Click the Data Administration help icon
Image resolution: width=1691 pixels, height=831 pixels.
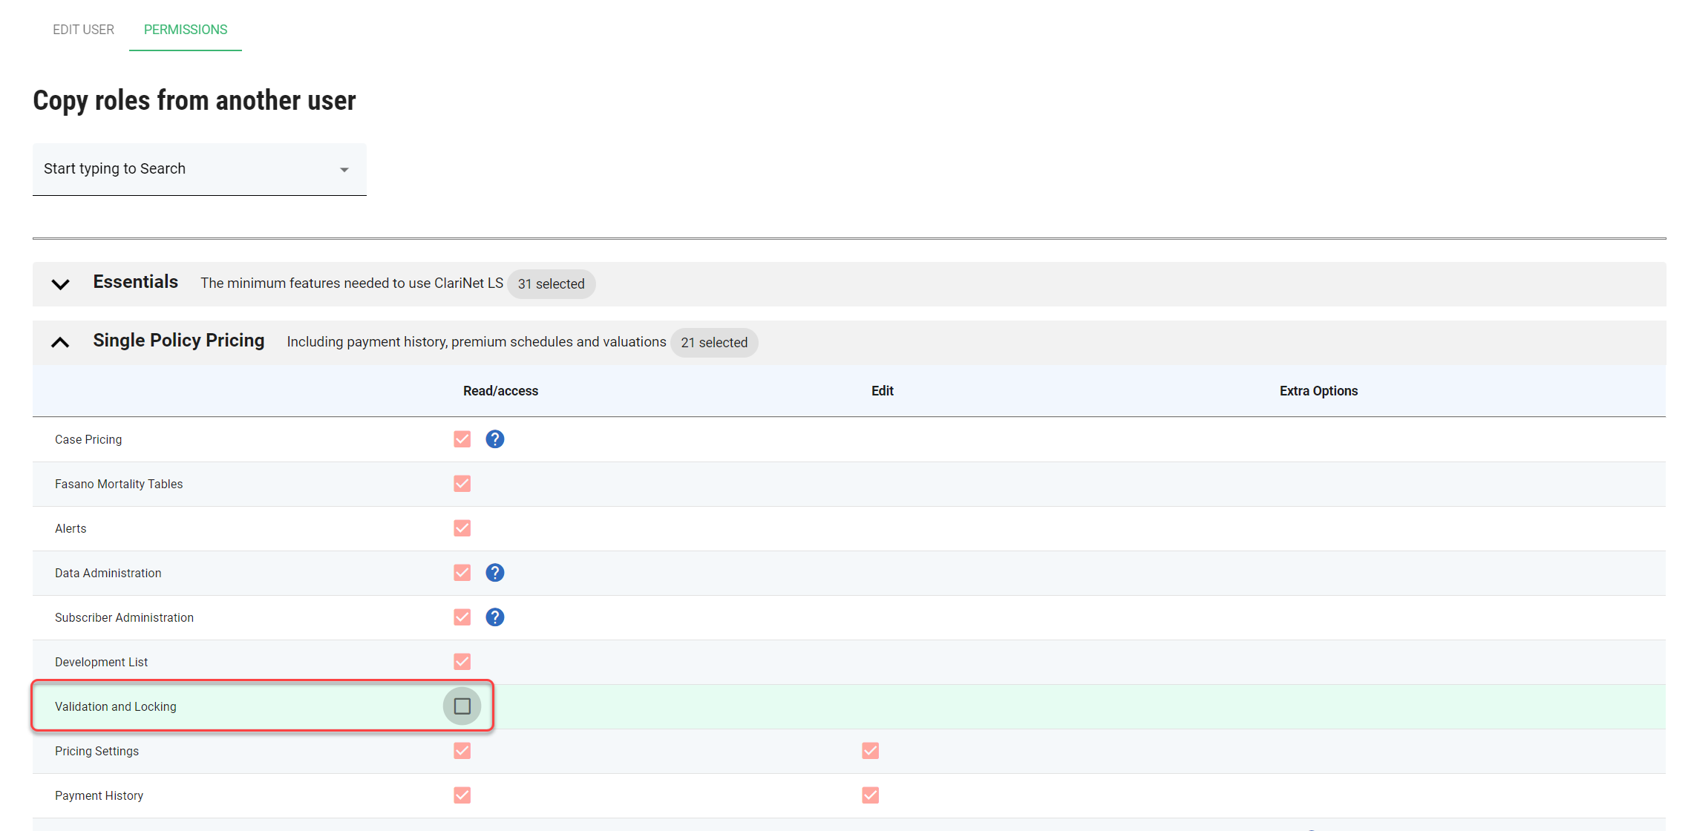[x=494, y=573]
